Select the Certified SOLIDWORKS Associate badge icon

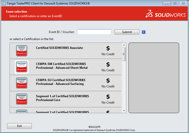(x=22, y=51)
